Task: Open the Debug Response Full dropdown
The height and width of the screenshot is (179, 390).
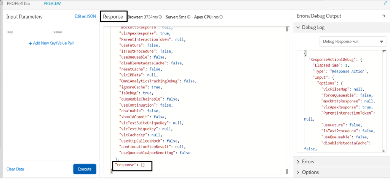Action: (x=353, y=42)
